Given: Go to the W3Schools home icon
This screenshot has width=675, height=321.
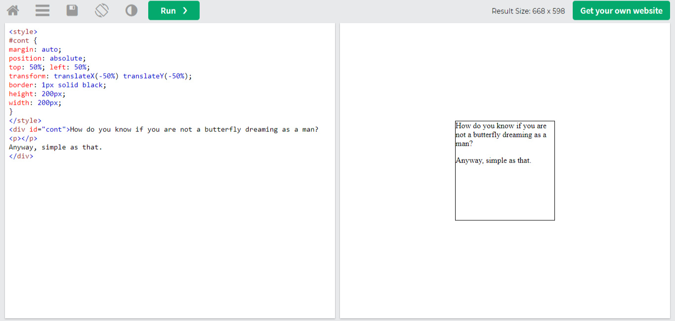Looking at the screenshot, I should point(13,10).
